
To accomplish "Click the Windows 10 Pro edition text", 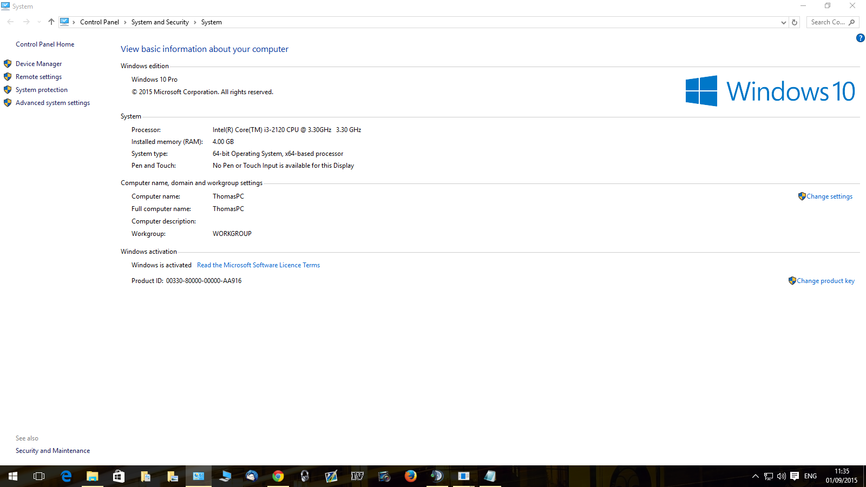I will coord(154,80).
